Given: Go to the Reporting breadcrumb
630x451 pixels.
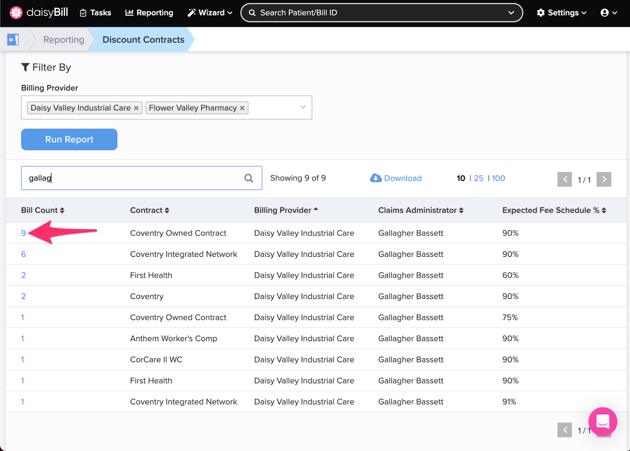Looking at the screenshot, I should [x=63, y=39].
